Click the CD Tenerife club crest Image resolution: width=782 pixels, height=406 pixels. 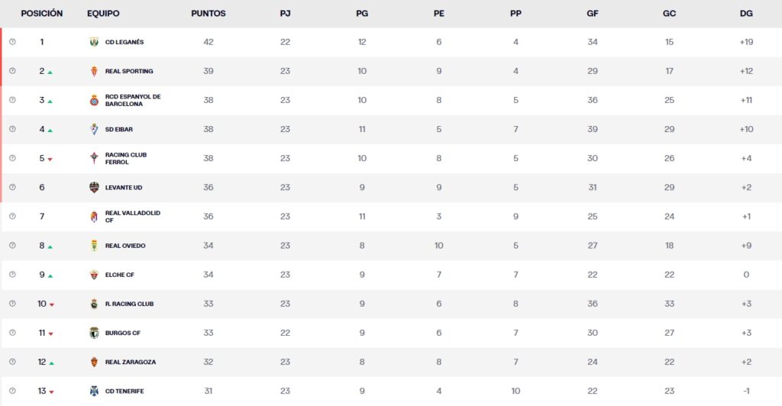[x=94, y=391]
